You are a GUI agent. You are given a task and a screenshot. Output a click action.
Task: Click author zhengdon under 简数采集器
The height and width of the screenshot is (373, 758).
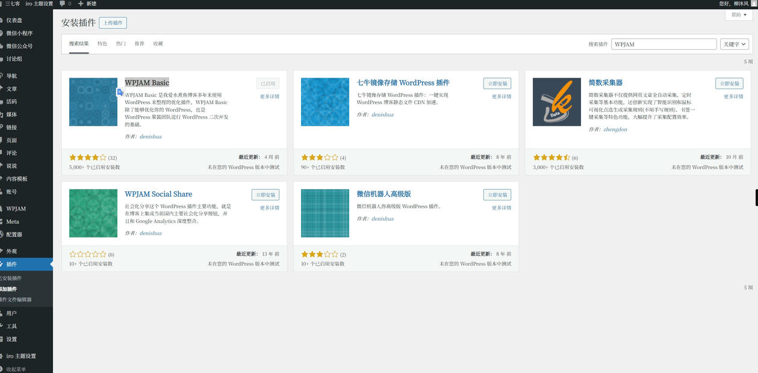click(615, 129)
